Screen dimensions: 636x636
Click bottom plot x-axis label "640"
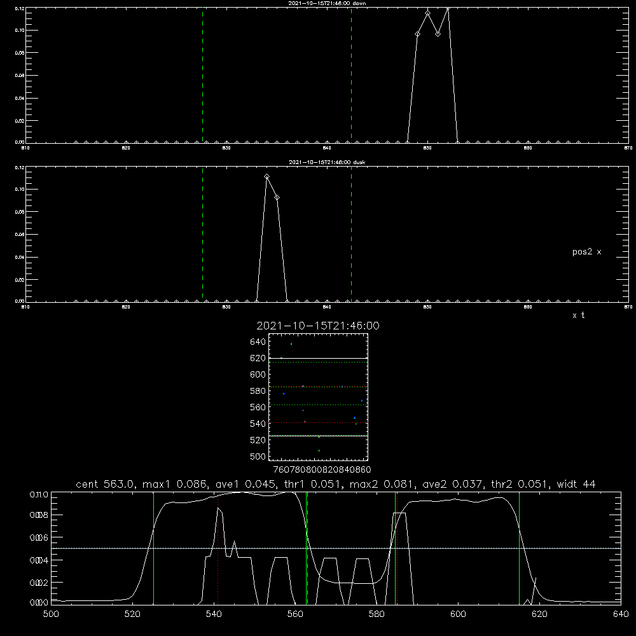click(x=621, y=614)
